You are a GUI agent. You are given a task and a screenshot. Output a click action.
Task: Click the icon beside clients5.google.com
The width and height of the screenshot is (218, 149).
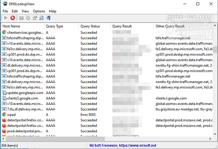click(4, 98)
